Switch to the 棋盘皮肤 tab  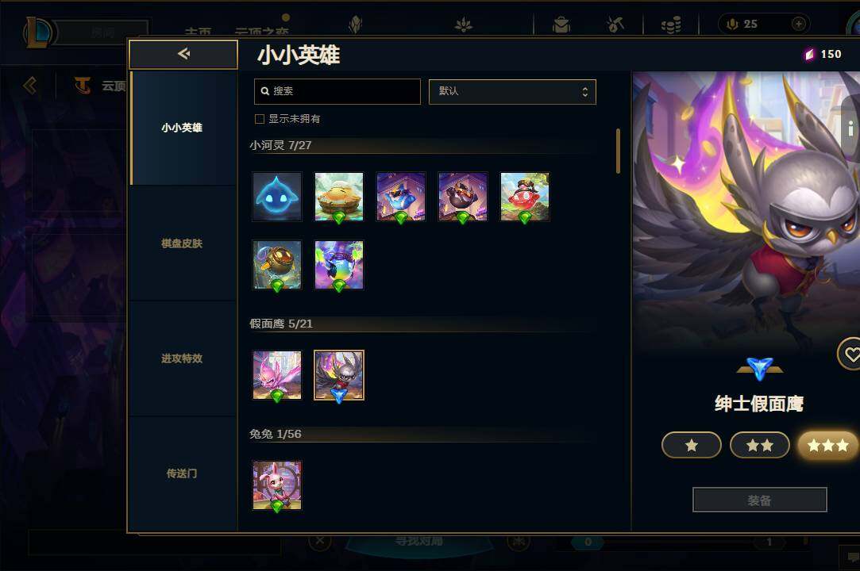[183, 243]
